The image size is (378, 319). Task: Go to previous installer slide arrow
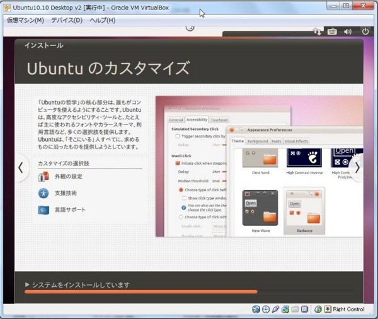pos(21,168)
